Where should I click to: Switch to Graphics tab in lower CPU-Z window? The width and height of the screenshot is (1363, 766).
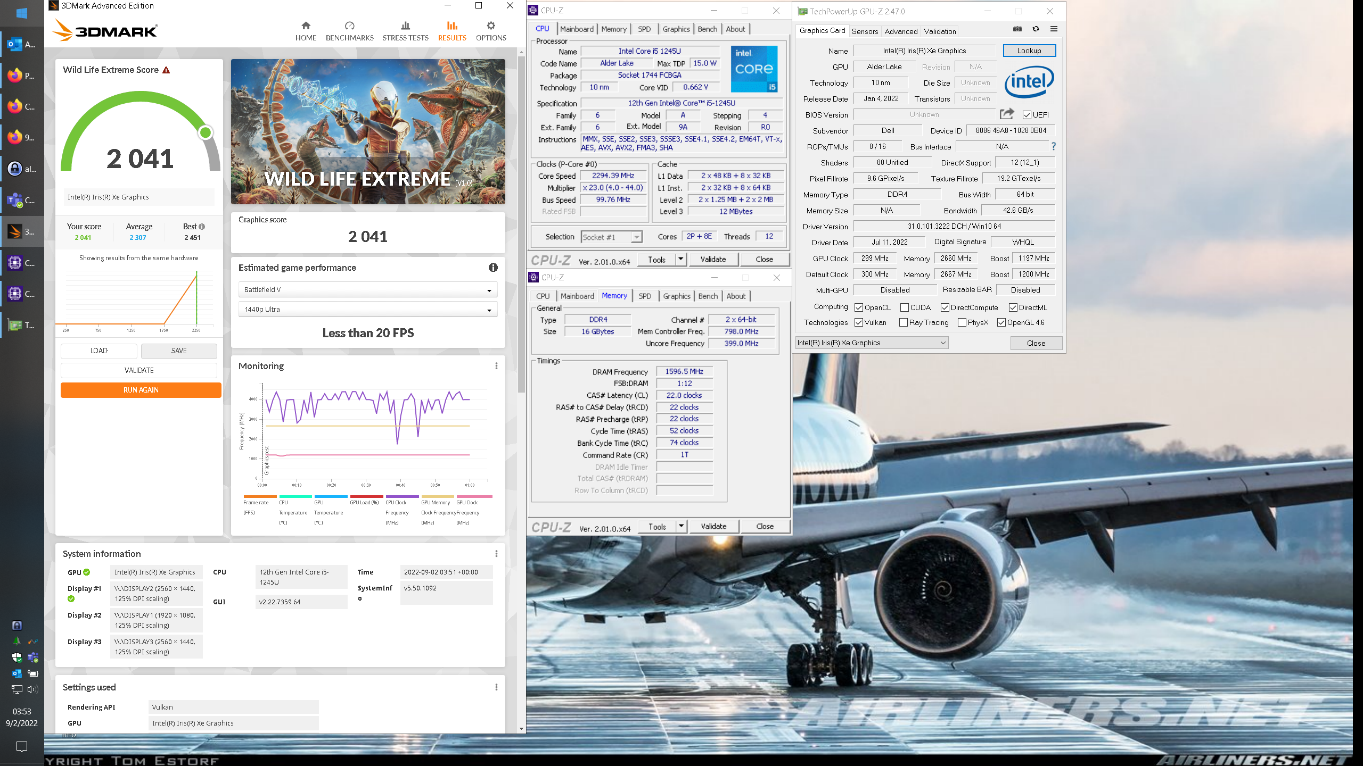point(677,296)
